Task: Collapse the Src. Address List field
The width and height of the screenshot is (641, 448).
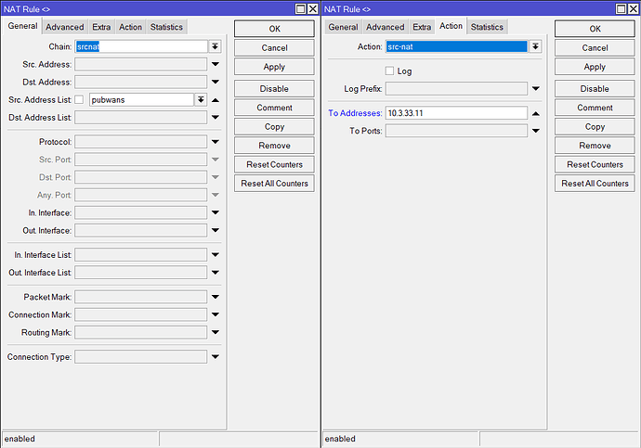Action: point(216,100)
